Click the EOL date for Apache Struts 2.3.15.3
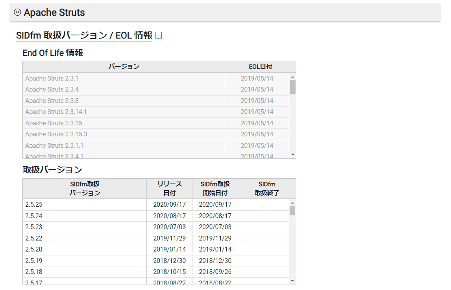The image size is (451, 290). click(257, 134)
